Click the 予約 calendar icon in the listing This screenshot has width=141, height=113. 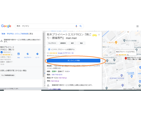19,54
